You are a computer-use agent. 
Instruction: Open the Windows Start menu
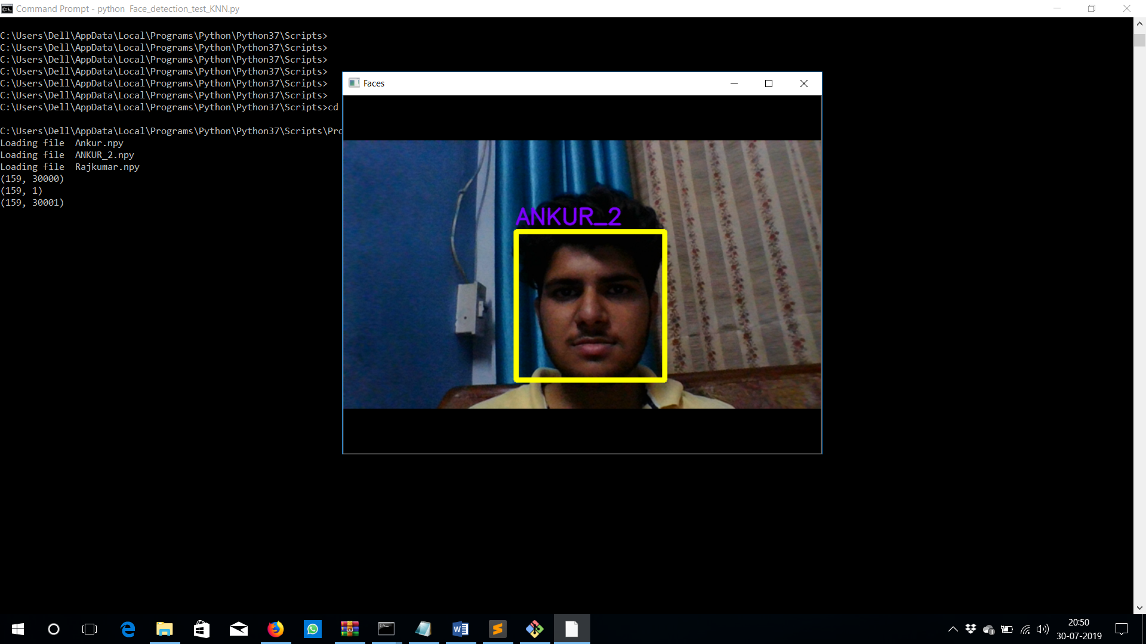tap(18, 629)
